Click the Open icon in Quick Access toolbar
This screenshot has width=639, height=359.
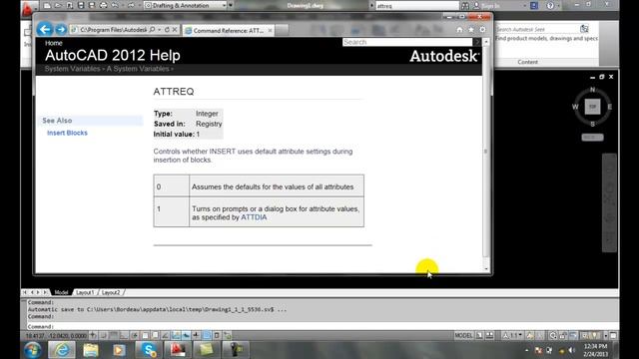click(58, 5)
